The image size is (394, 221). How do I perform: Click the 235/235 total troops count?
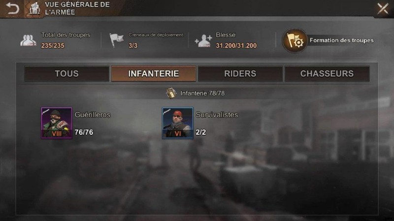click(53, 46)
